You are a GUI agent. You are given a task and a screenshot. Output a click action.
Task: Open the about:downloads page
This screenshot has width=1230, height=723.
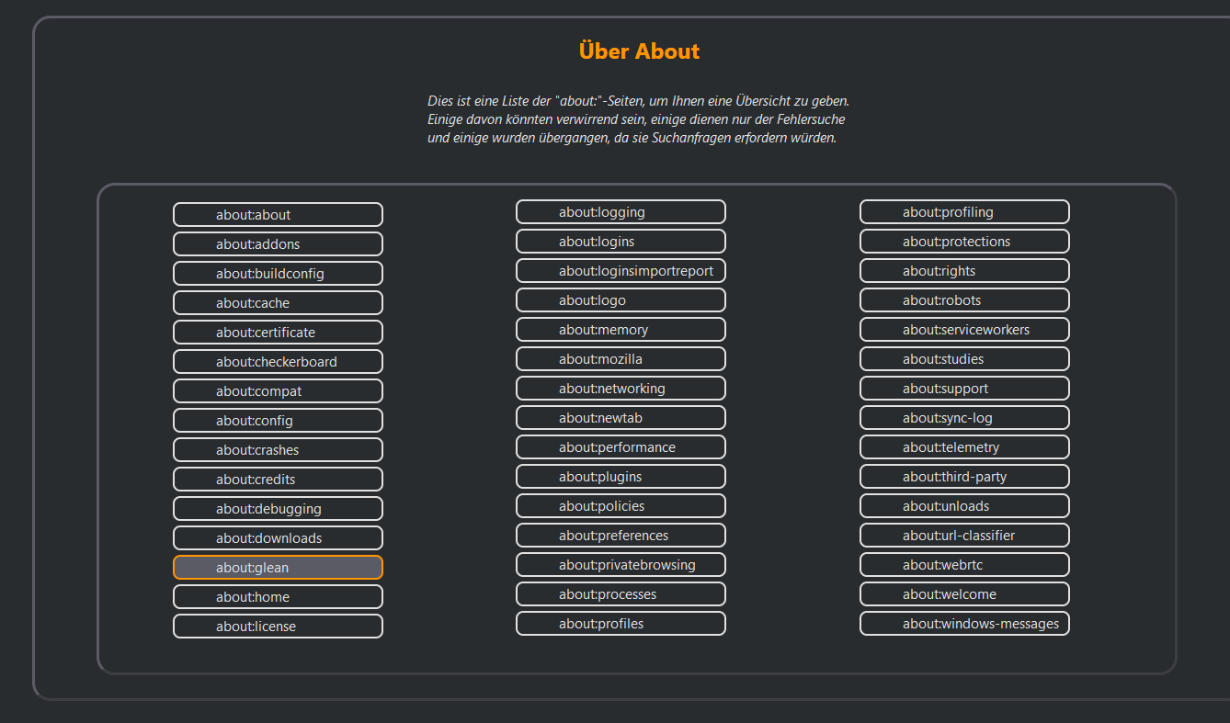coord(278,538)
